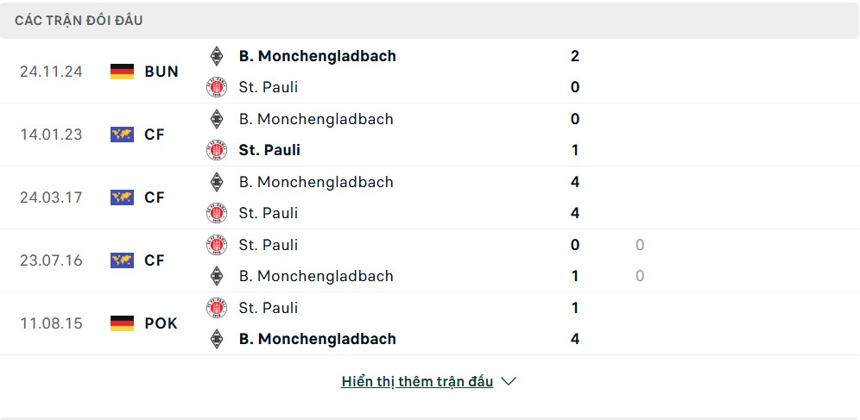The width and height of the screenshot is (860, 420).
Task: Open the bold B. Monchengladbach team in the 24.11.24 match
Action: [317, 56]
